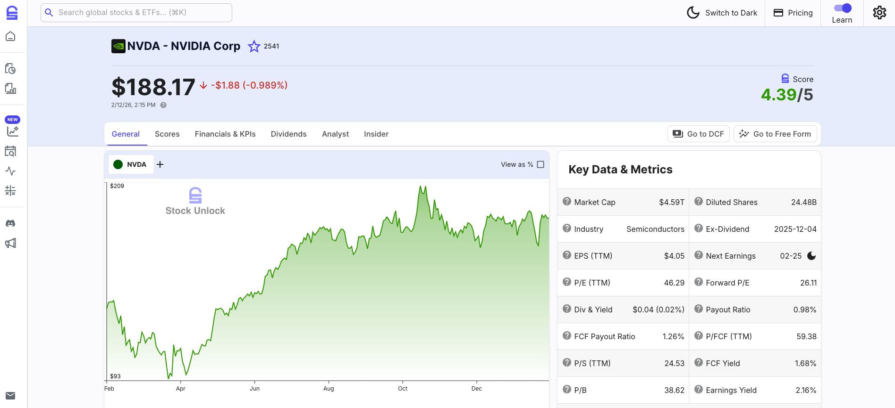Click the Stock Unlock logo in sidebar
This screenshot has width=895, height=408.
(12, 13)
